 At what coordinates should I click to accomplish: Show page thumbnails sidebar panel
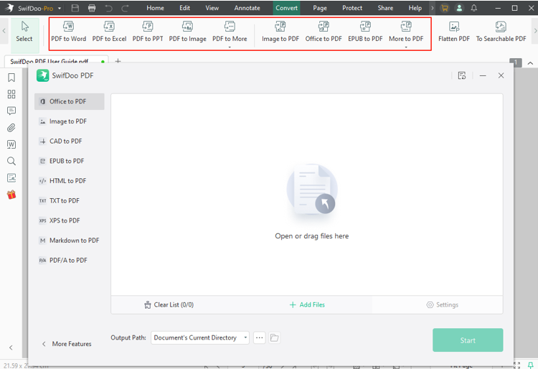coord(11,94)
